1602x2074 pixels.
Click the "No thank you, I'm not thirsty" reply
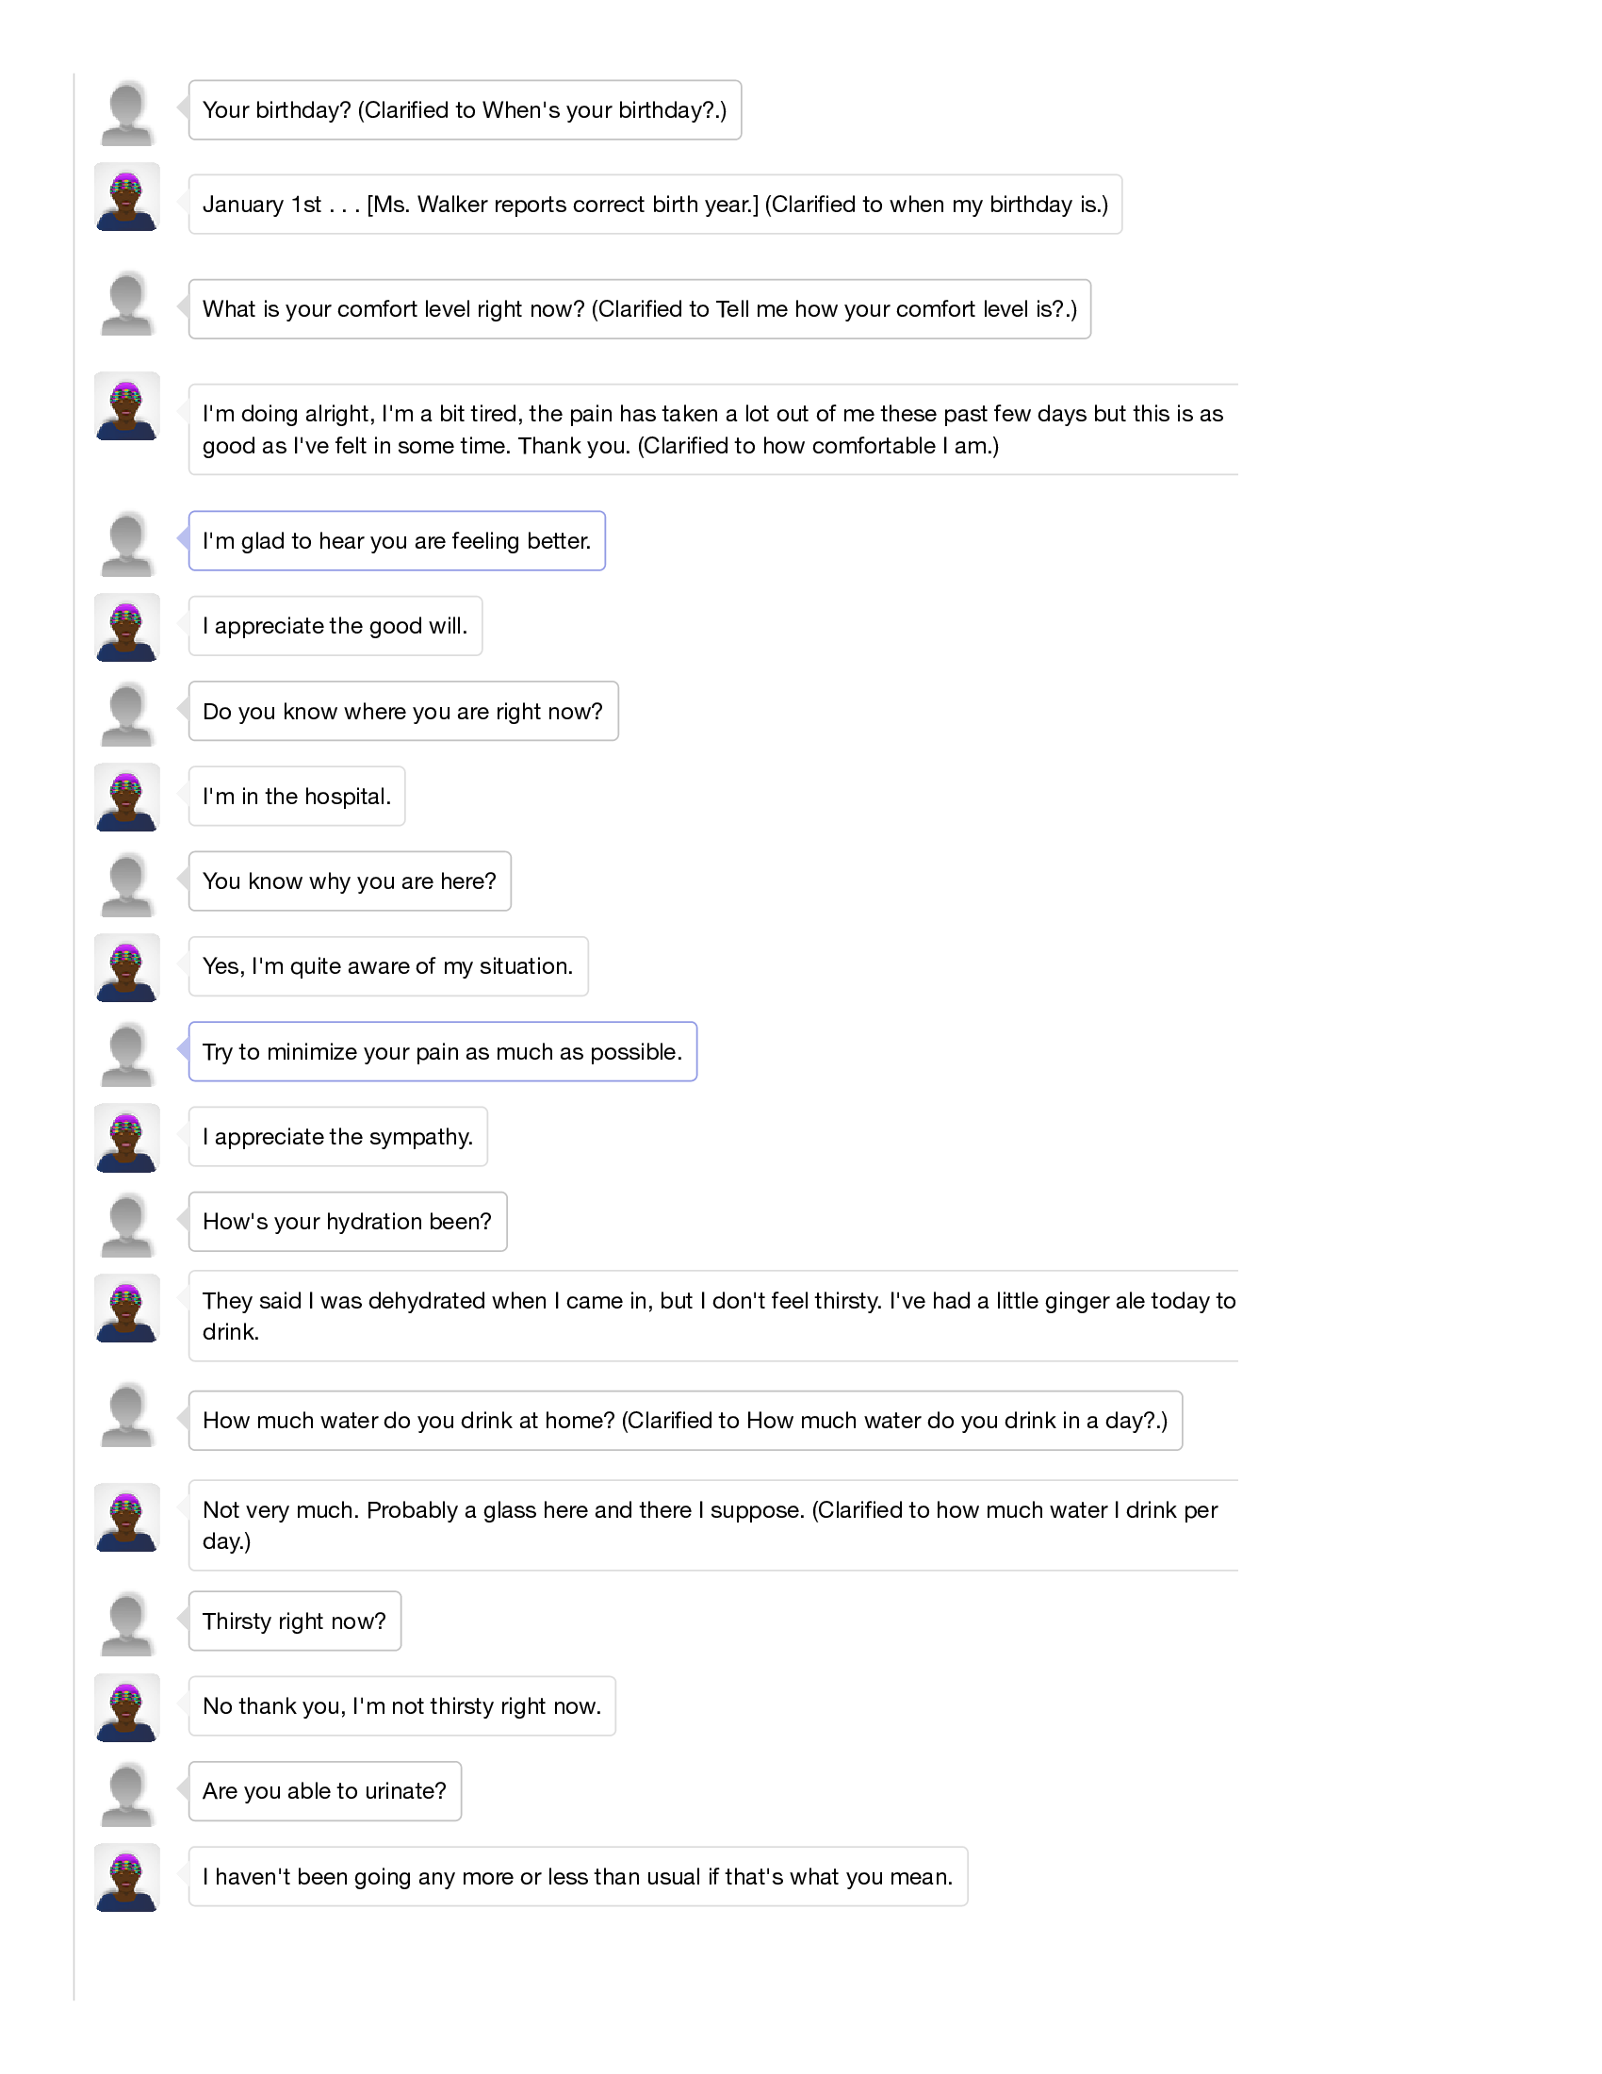coord(402,1706)
